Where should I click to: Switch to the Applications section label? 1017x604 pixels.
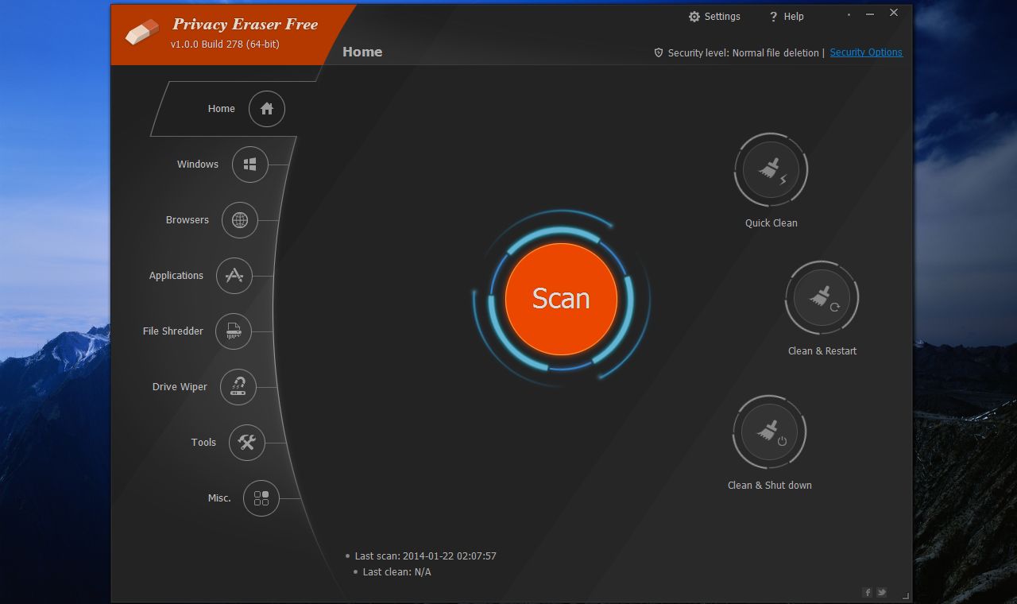176,276
